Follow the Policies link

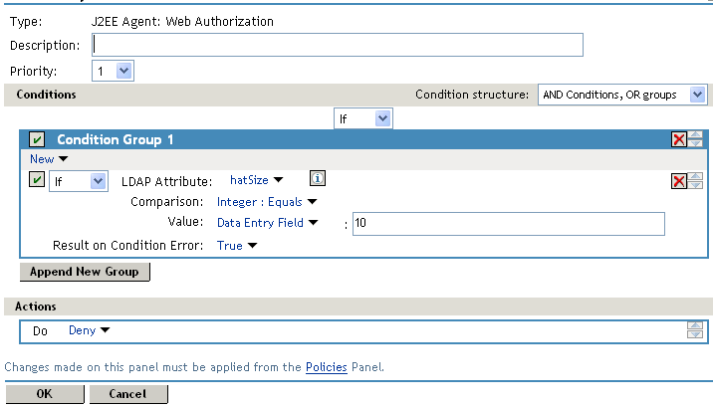coord(326,367)
